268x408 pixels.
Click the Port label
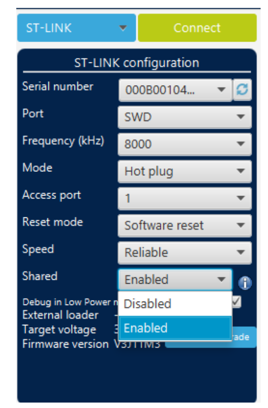33,113
